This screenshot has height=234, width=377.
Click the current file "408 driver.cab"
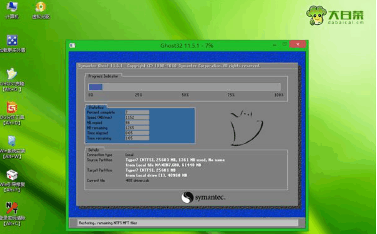137,181
